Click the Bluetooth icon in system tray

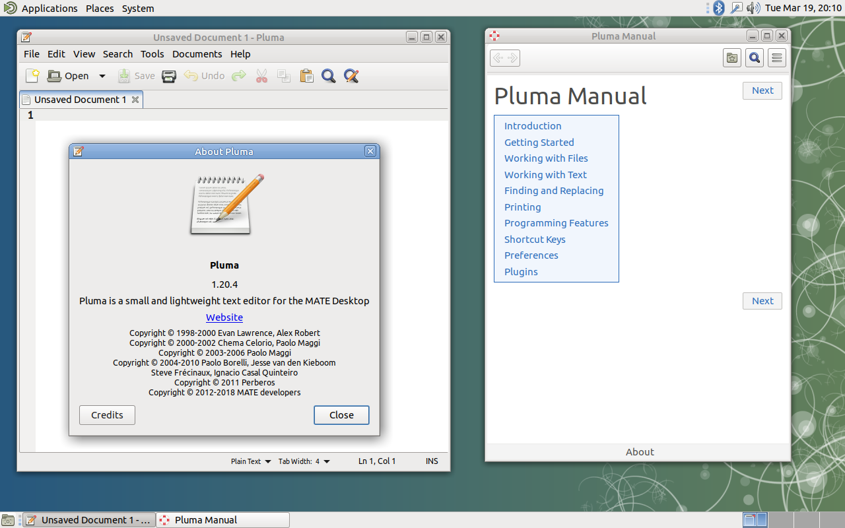coord(719,8)
